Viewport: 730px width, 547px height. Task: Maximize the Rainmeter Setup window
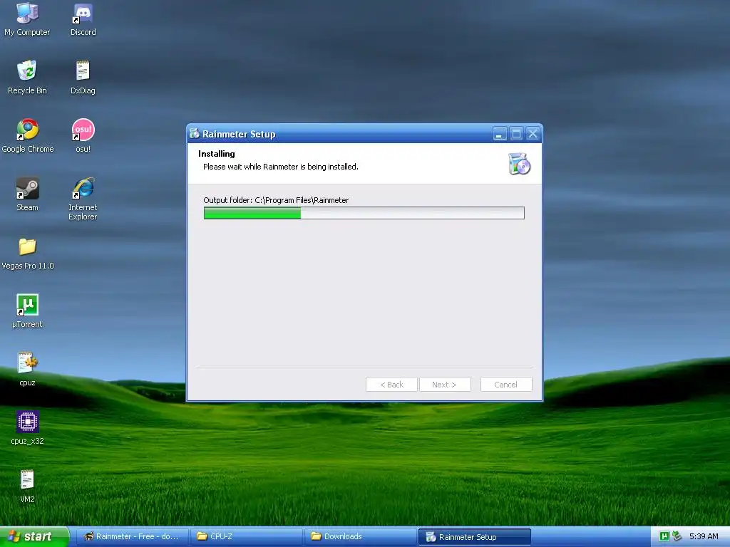click(516, 134)
